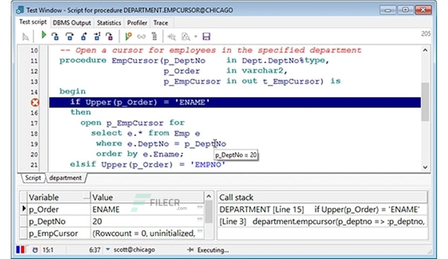Image resolution: width=448 pixels, height=259 pixels.
Task: Click the code line 'select e.* from Emp e'
Action: (x=145, y=133)
